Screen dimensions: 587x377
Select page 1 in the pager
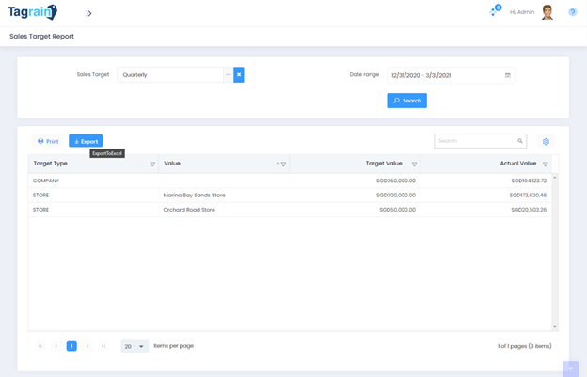click(x=71, y=346)
